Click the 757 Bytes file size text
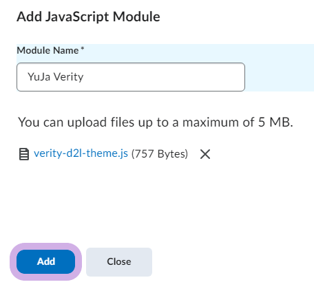 point(160,153)
